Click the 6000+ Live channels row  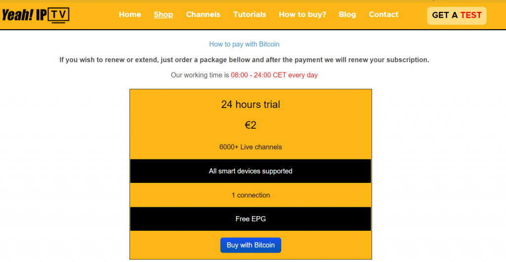pos(251,147)
